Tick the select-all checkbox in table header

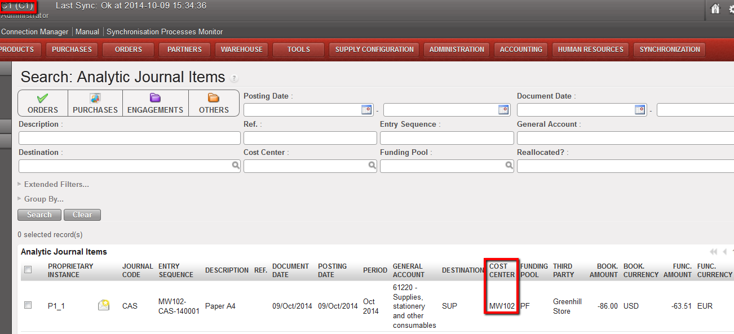click(x=28, y=270)
